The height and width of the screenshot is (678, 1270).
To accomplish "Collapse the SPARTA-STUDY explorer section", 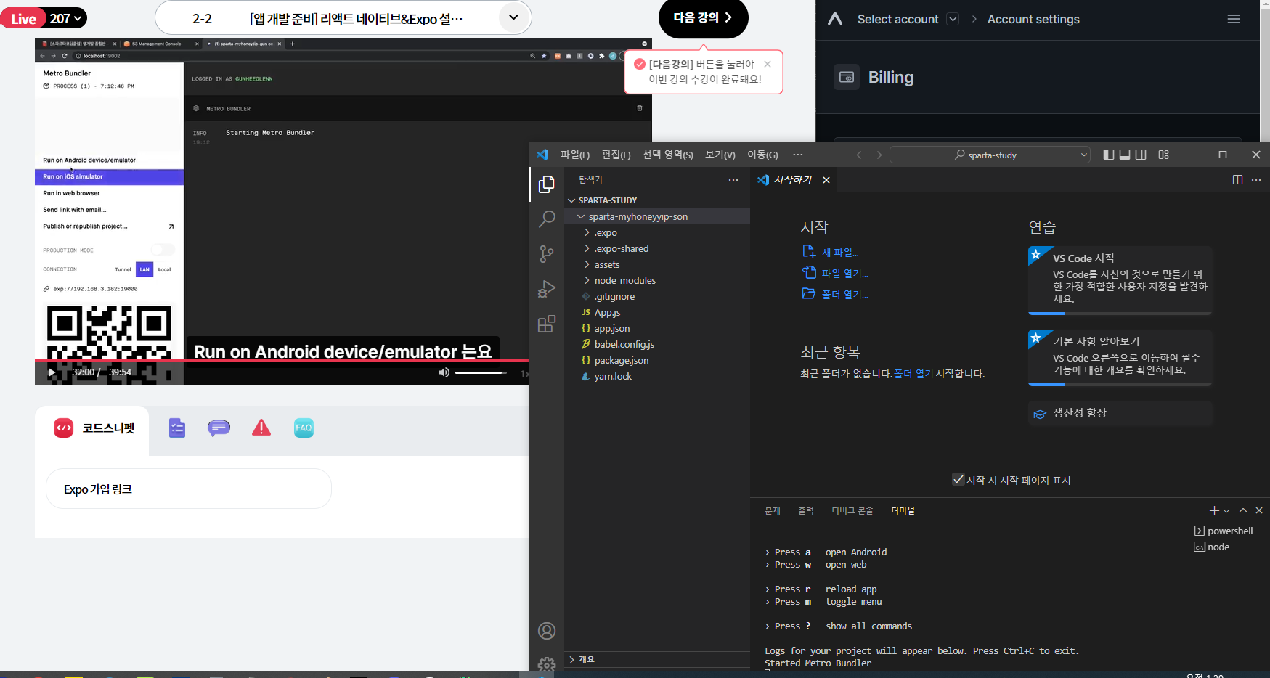I will (x=571, y=200).
